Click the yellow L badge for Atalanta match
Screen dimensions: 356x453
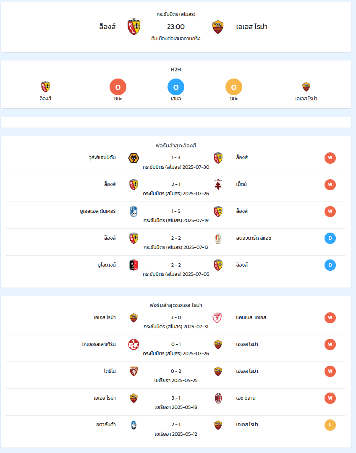tap(330, 425)
